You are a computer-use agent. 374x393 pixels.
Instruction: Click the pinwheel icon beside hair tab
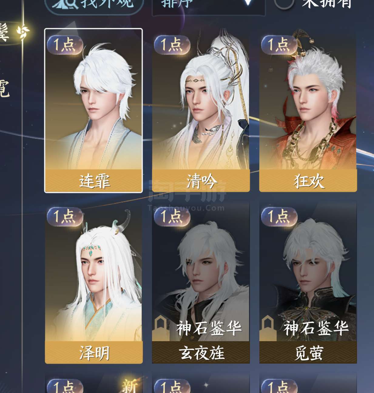[x=23, y=33]
